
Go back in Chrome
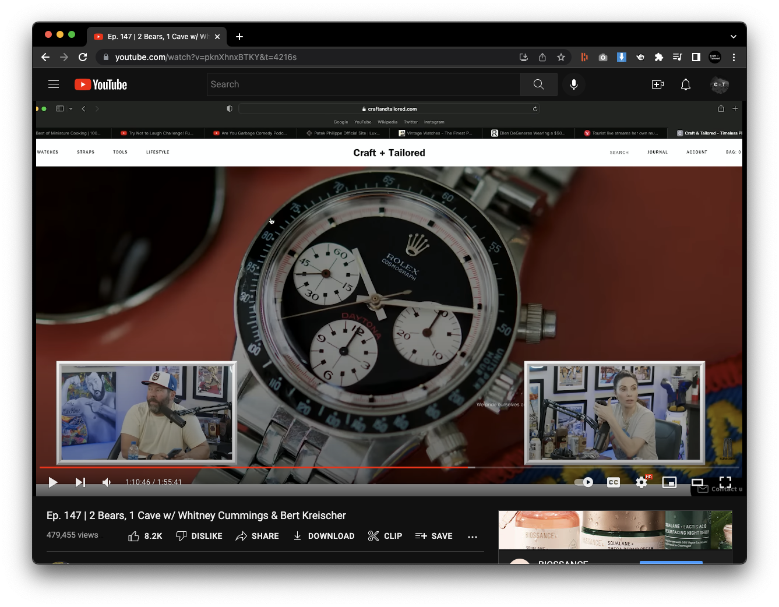pyautogui.click(x=45, y=57)
